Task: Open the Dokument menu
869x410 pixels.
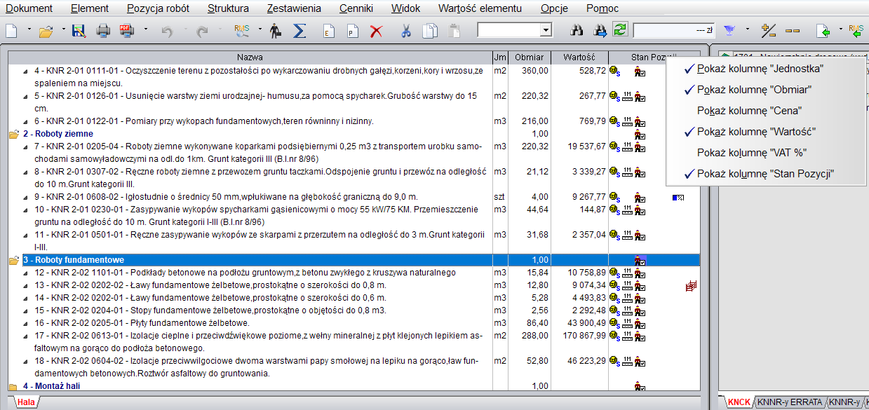Action: click(x=29, y=8)
